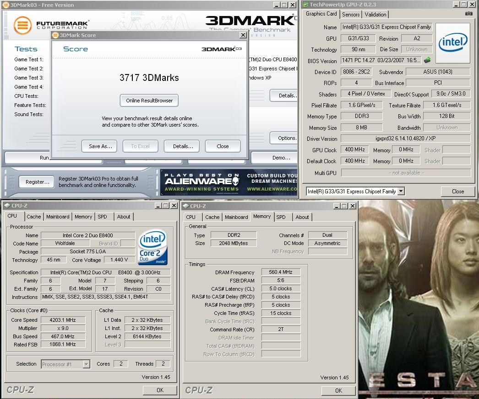Switch to CPU tab in right CPU-Z window

(191, 217)
